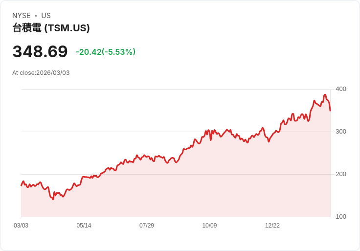The height and width of the screenshot is (251, 360).
Task: Click the leftmost start of the price line
Action: coord(21,185)
